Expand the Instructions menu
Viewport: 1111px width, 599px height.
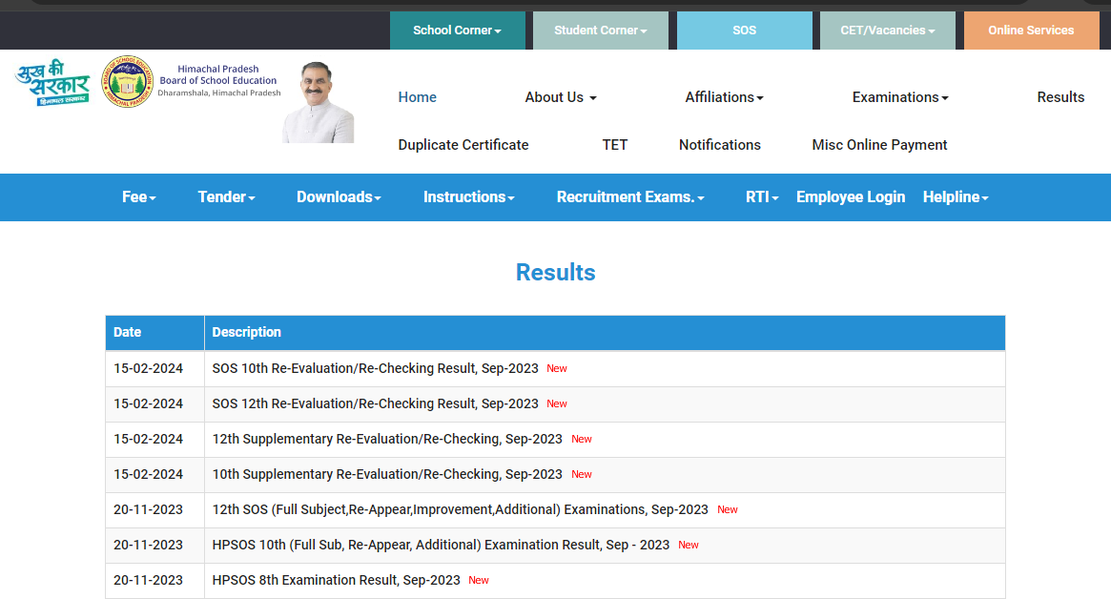(469, 197)
